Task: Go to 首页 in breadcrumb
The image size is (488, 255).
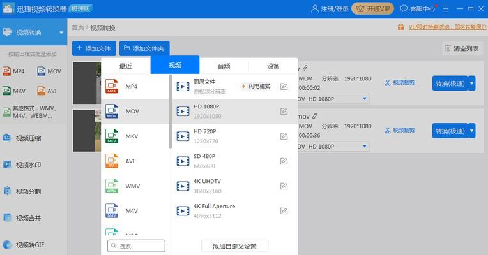Action: tap(78, 27)
